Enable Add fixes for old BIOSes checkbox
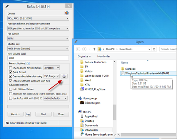The image size is (177, 139). pyautogui.click(x=11, y=94)
